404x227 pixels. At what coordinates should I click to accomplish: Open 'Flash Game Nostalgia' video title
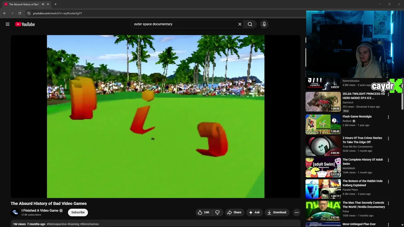(357, 117)
